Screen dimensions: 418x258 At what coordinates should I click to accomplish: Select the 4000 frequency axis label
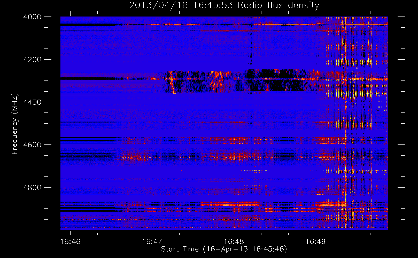click(x=32, y=17)
